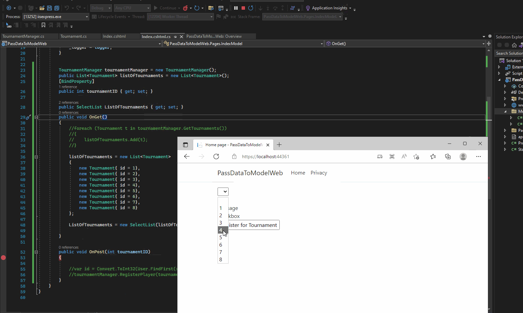523x313 pixels.
Task: Collapse the OnGet method outlining
Action: coord(36,117)
